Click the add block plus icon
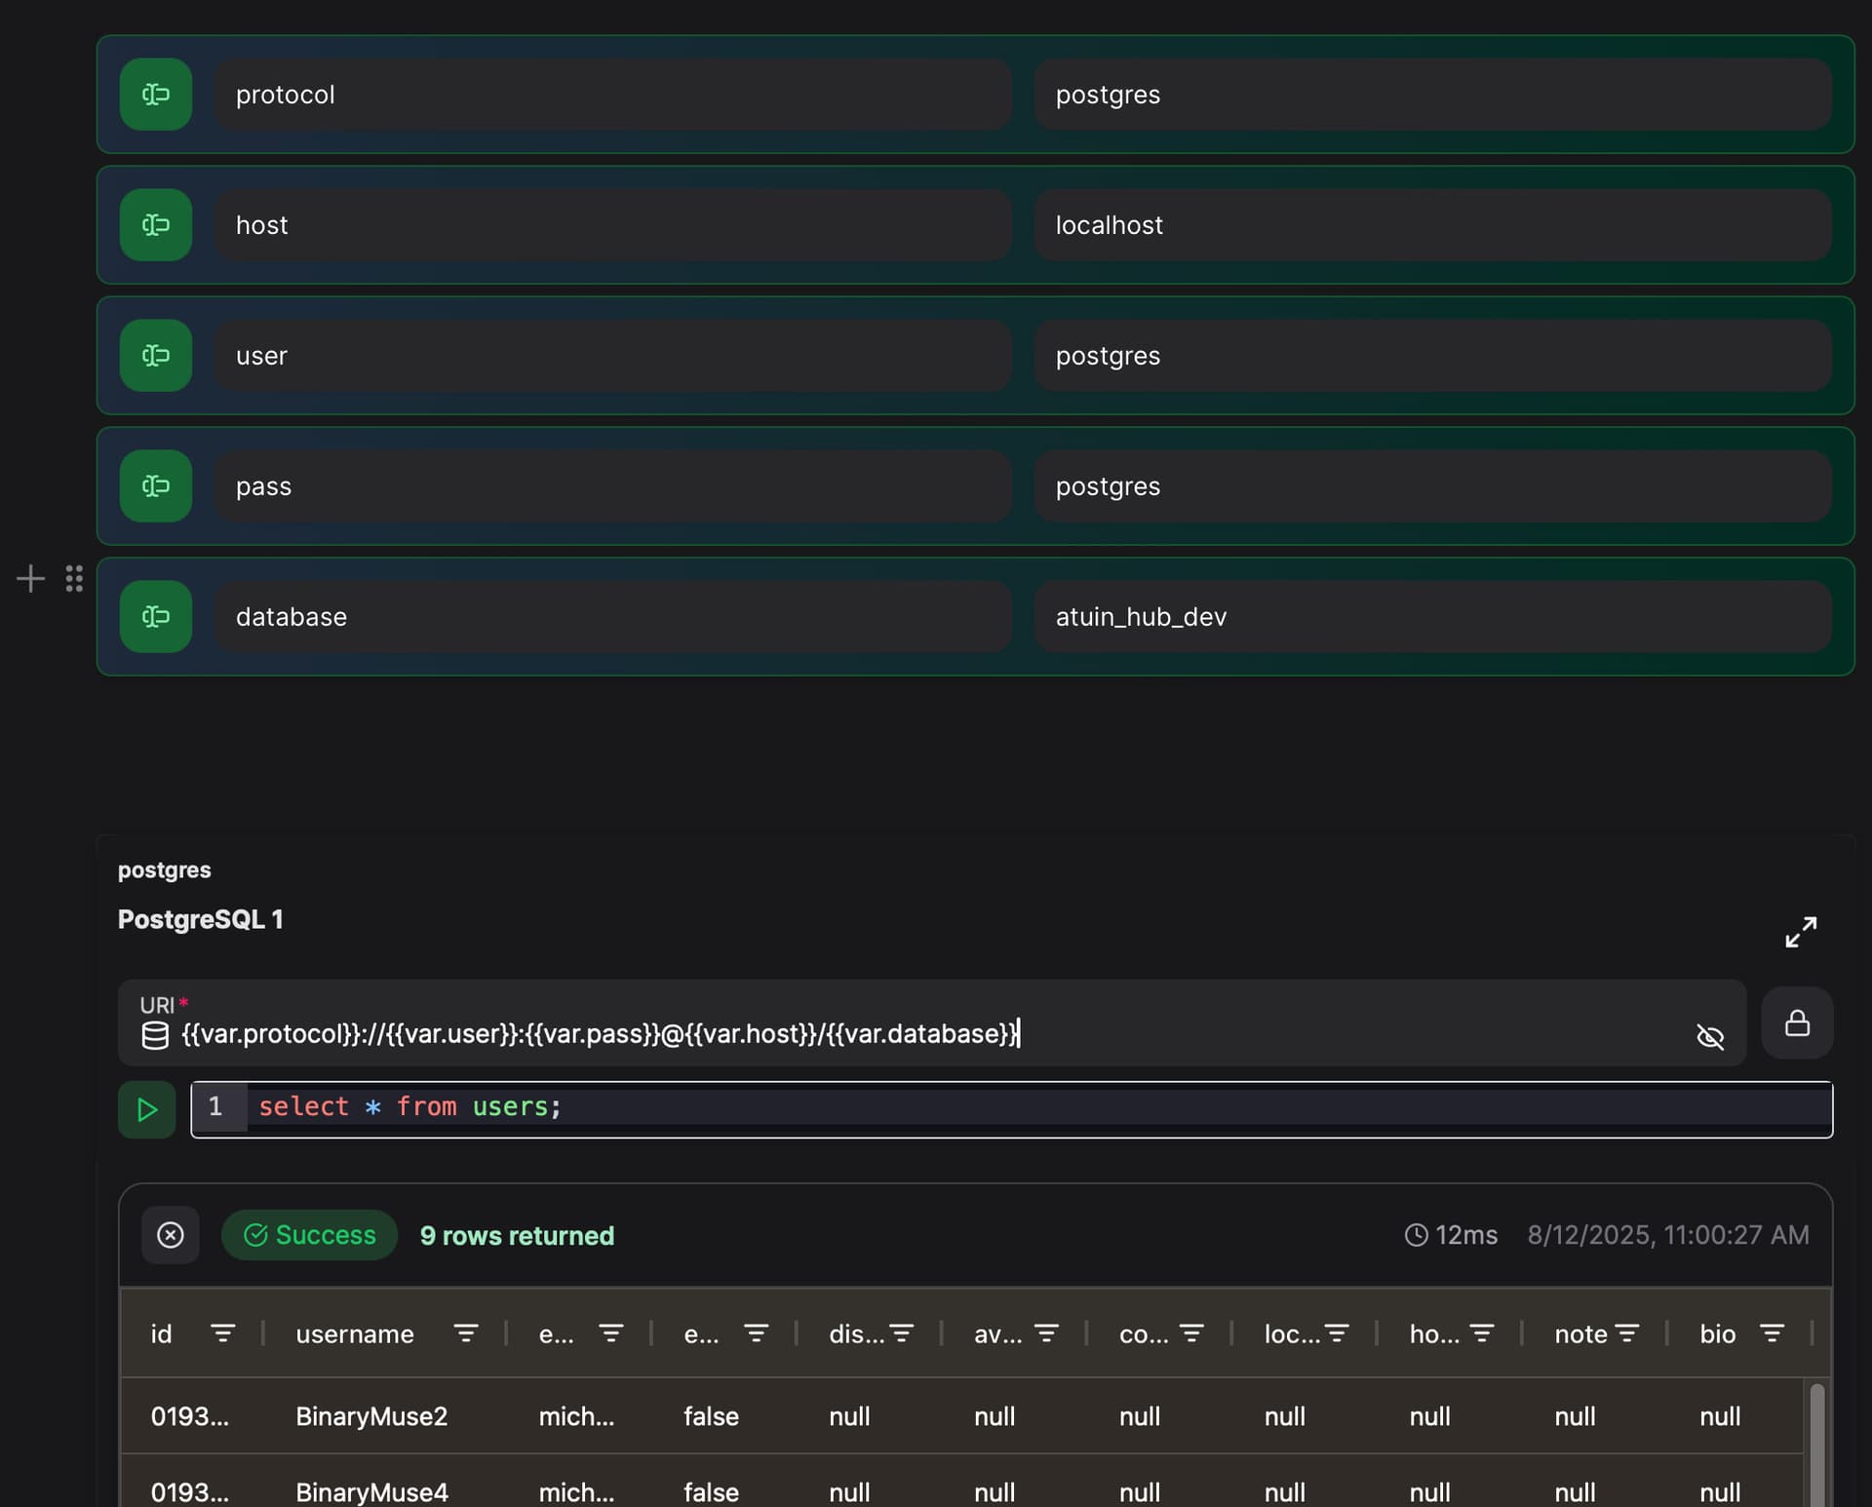 point(31,579)
